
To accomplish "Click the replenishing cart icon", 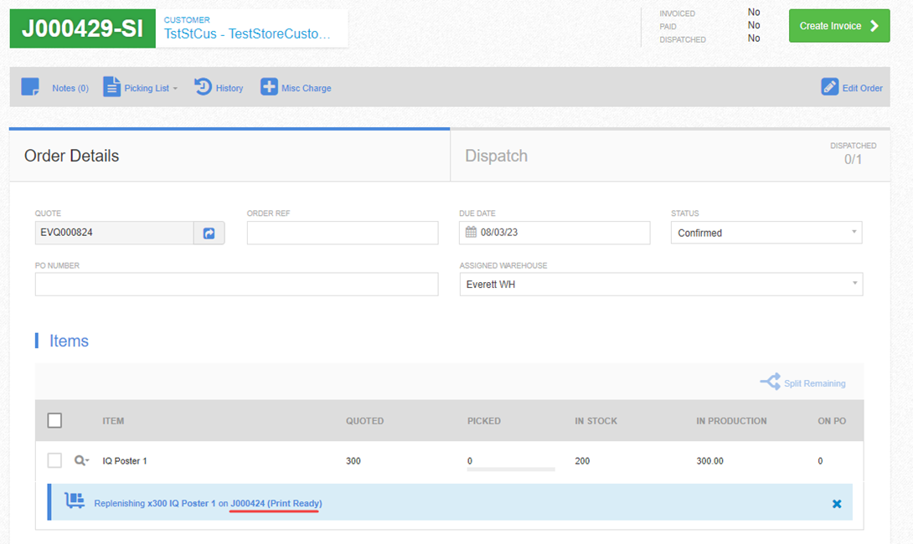I will 75,500.
